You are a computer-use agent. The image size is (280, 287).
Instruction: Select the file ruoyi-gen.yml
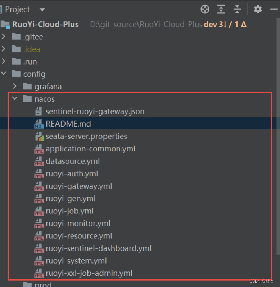coord(71,199)
